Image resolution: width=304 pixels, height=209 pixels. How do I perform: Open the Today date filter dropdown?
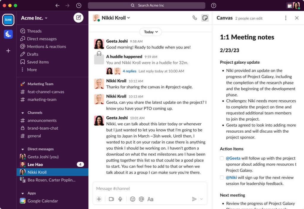[x=151, y=32]
